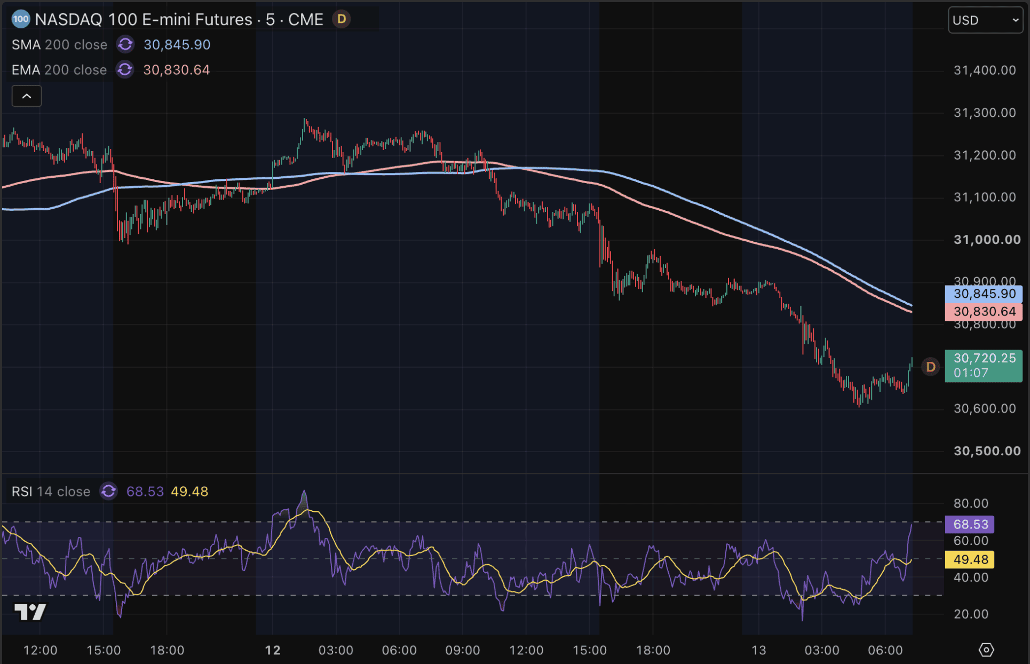1030x664 pixels.
Task: Click the 06:00 label before 09:00 on the time axis
Action: 399,650
